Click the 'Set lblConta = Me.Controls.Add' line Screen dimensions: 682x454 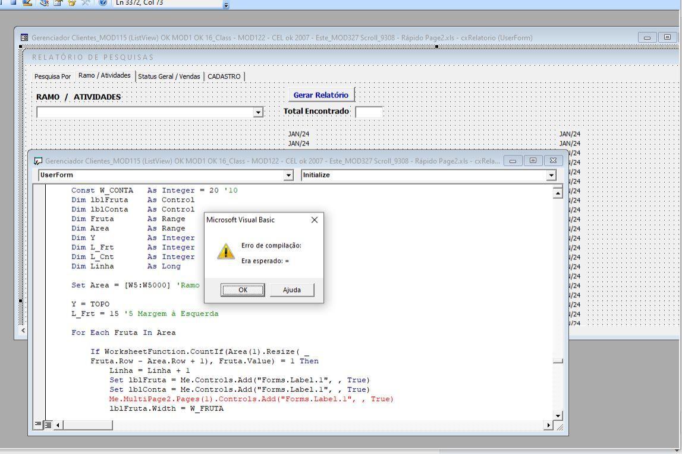(239, 389)
